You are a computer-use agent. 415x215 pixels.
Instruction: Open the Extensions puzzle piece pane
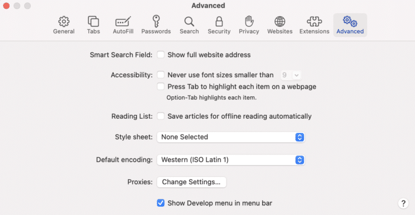point(314,21)
